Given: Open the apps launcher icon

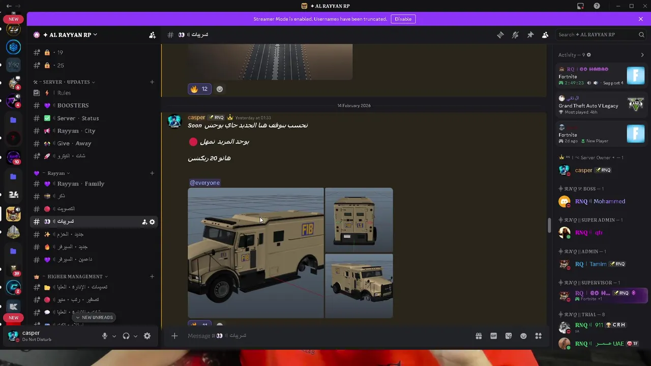Looking at the screenshot, I should point(539,335).
